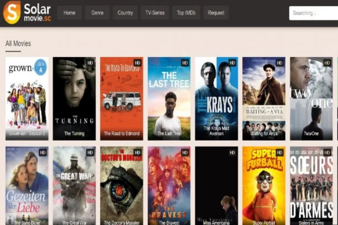Open the Home menu item
Viewport: 338px width, 225px height.
pos(69,13)
